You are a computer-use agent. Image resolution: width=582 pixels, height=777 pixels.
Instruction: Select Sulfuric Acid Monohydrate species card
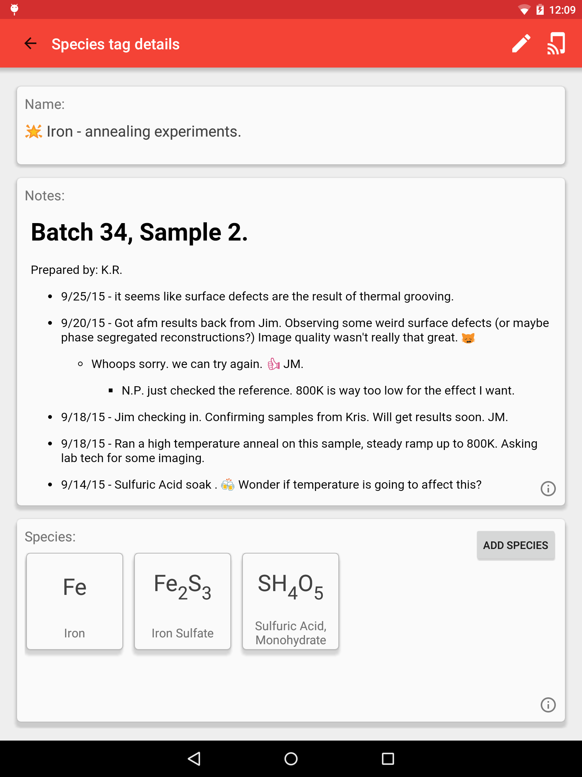[291, 601]
